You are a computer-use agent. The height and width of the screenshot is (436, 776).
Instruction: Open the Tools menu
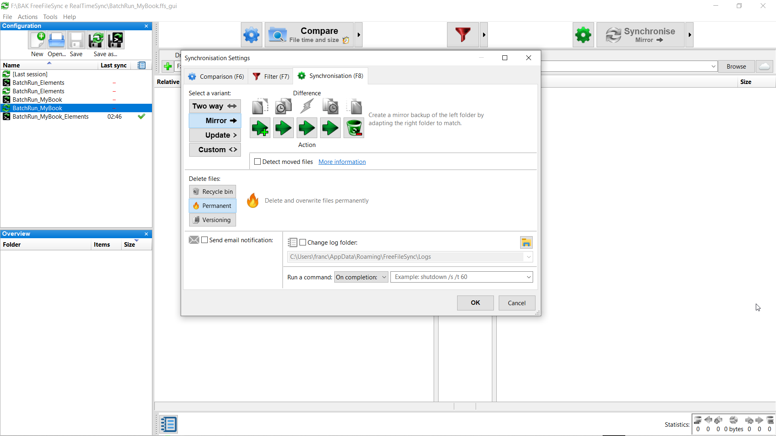pyautogui.click(x=50, y=17)
